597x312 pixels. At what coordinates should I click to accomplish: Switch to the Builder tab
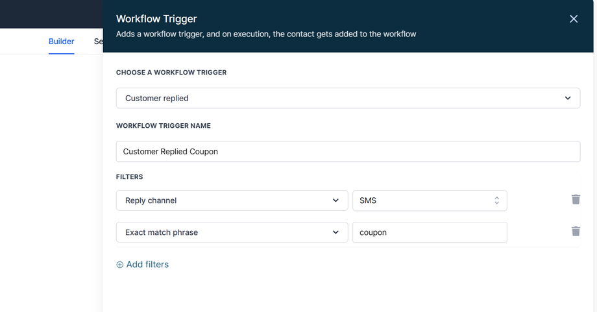tap(61, 42)
